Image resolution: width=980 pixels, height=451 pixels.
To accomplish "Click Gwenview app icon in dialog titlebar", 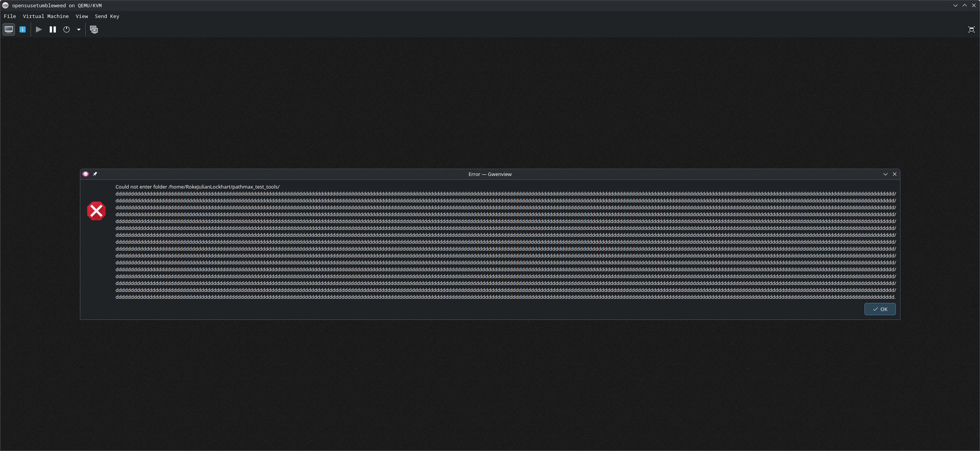I will click(86, 174).
